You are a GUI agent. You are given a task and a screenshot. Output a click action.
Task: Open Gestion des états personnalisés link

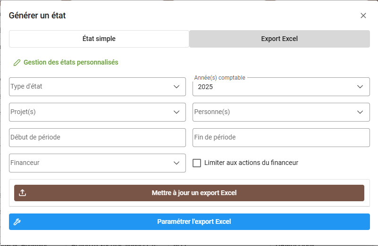click(71, 62)
